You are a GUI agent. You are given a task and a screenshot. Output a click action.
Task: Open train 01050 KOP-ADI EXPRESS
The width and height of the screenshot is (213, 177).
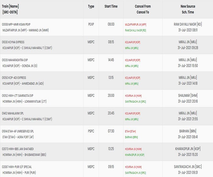[x=14, y=78]
